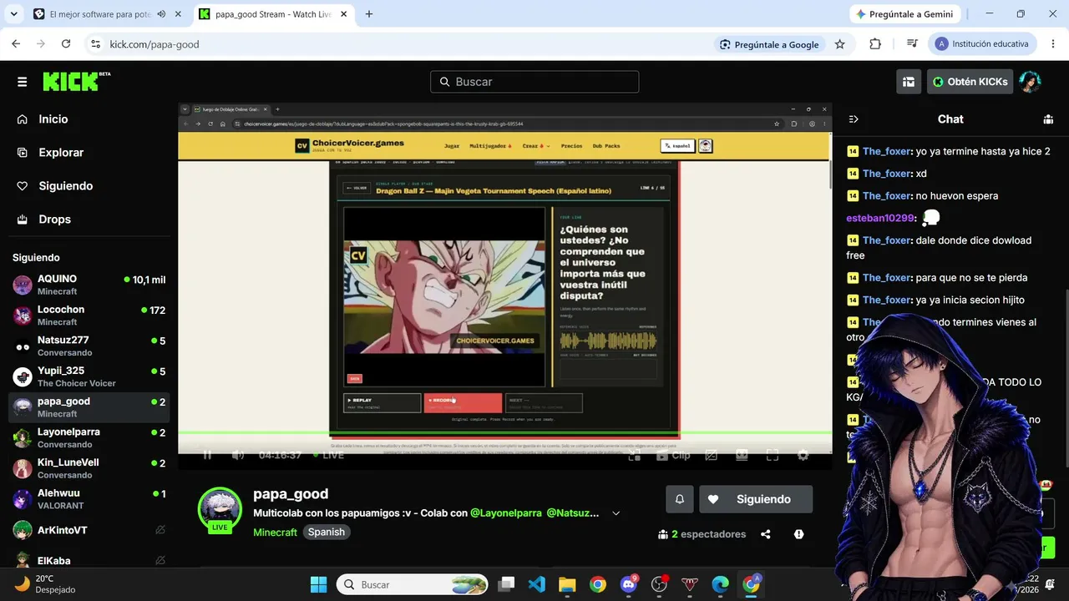Open the tab search dropdown

(13, 14)
